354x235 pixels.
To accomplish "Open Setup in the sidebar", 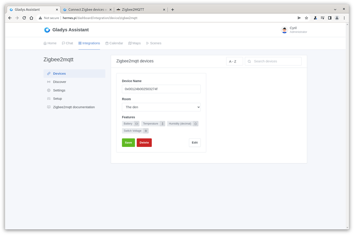I will coord(74,98).
